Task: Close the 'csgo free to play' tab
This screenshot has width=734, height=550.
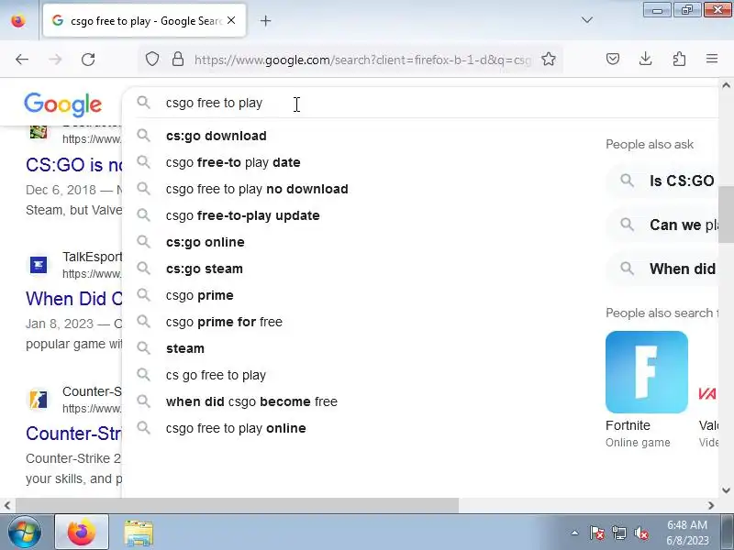Action: tap(231, 20)
